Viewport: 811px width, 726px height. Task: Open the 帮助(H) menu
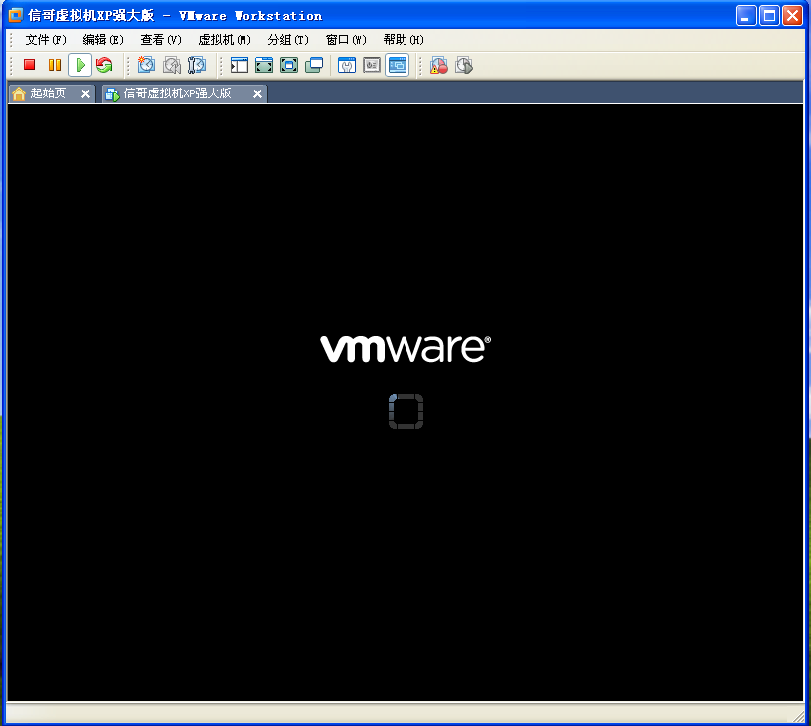[x=404, y=40]
